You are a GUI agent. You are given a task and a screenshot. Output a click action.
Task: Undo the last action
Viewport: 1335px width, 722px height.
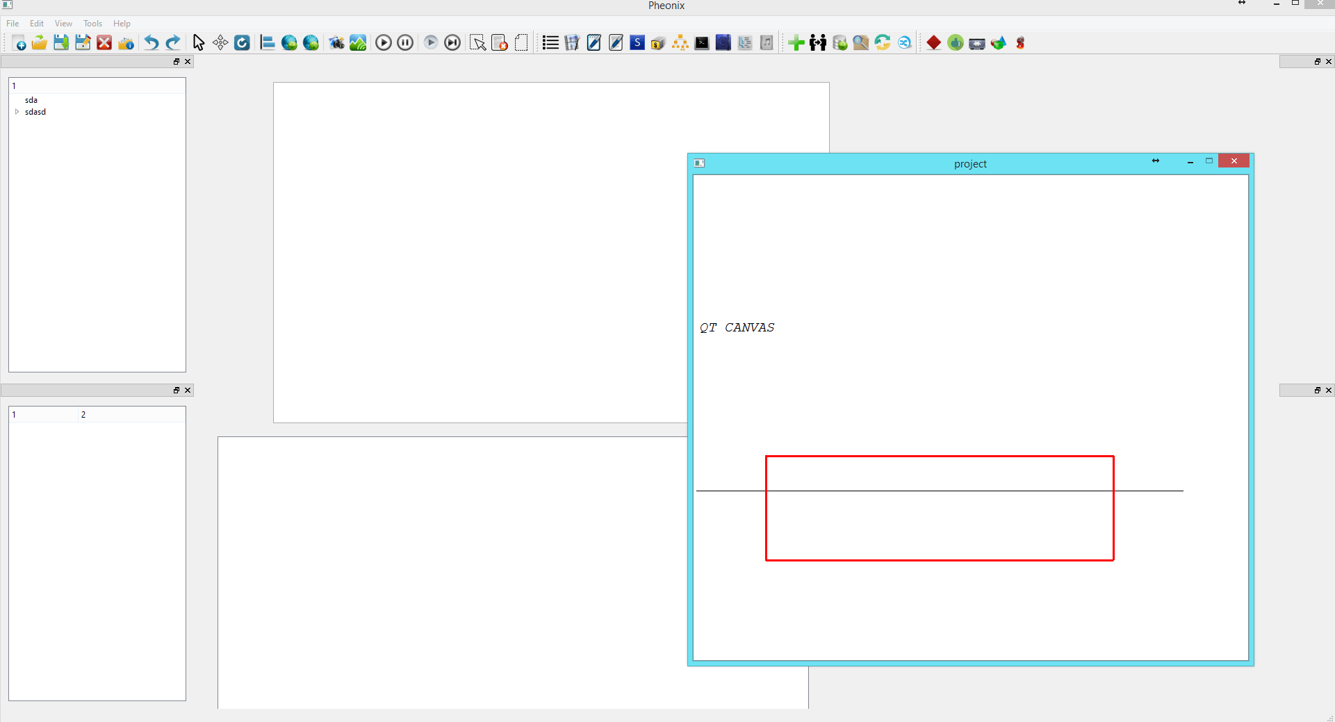[151, 43]
